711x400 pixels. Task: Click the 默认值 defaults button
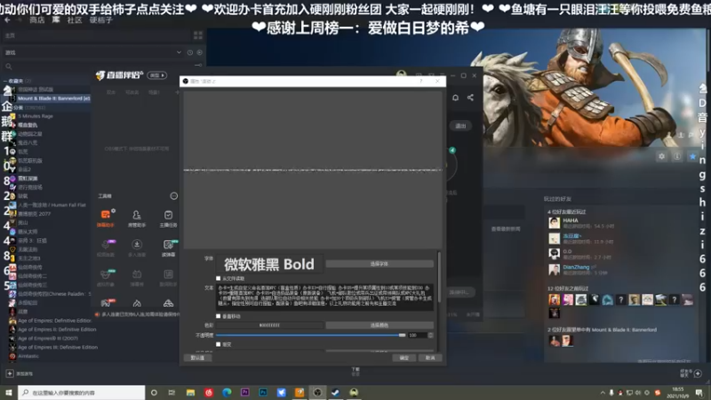(197, 358)
